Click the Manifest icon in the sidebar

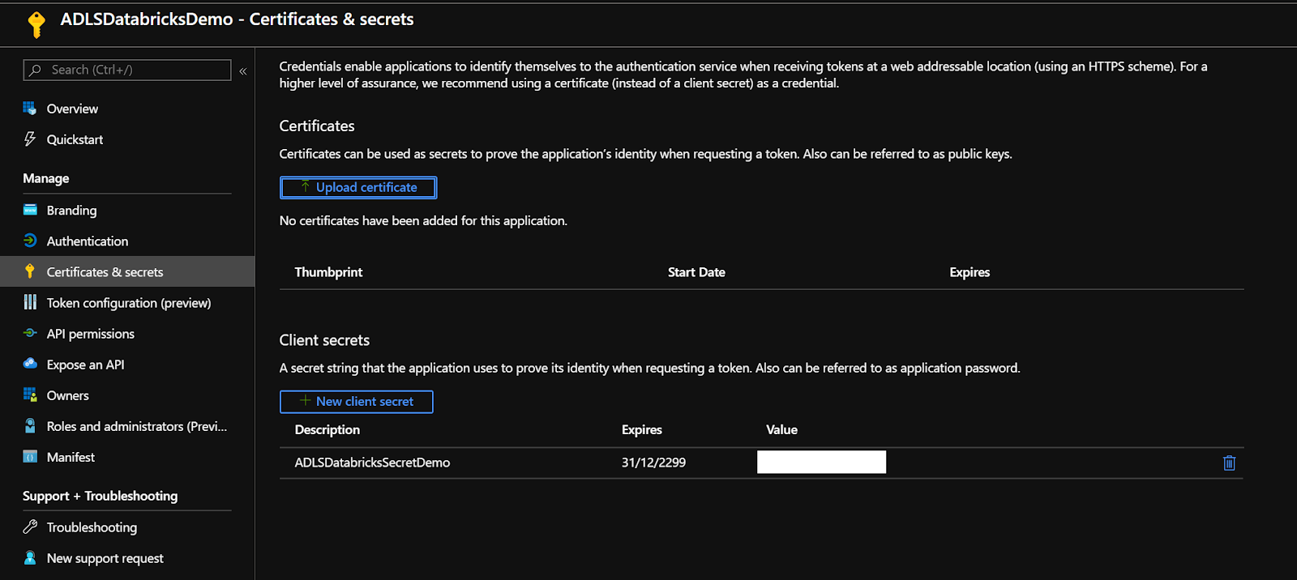coord(30,457)
